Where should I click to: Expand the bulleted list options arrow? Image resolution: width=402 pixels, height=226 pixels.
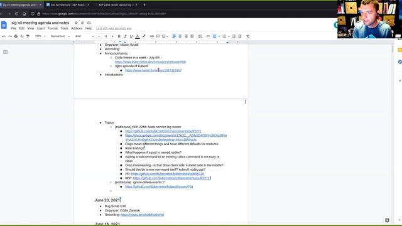click(x=219, y=36)
